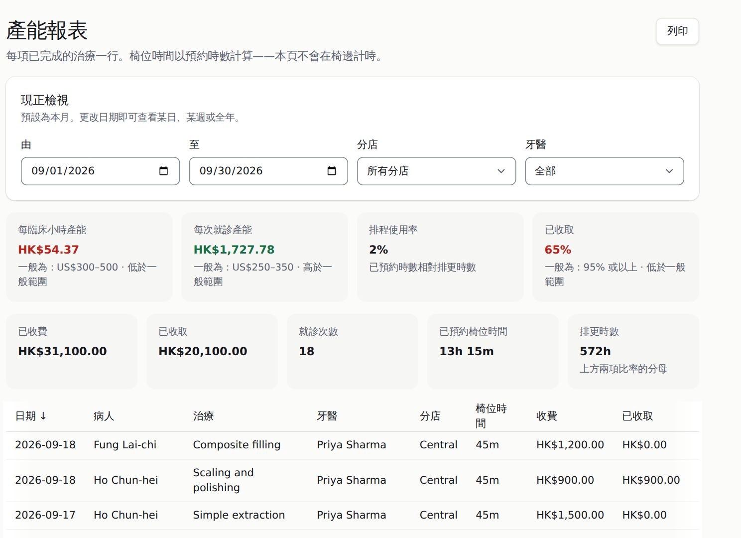Sort table by 日期 column header
This screenshot has height=538, width=741.
[x=31, y=416]
